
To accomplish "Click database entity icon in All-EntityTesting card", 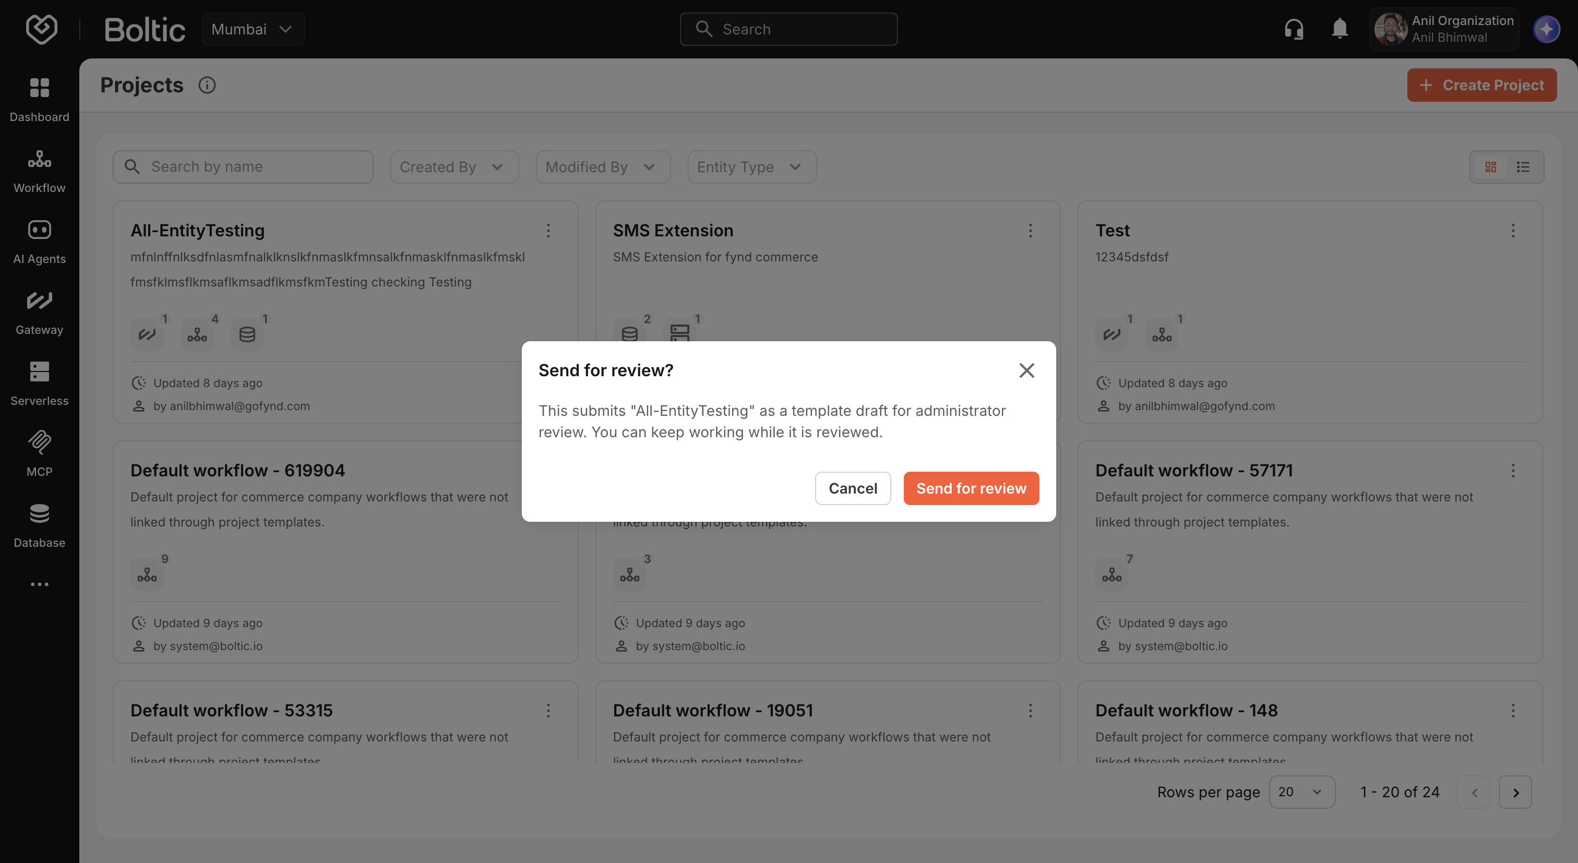I will [247, 334].
